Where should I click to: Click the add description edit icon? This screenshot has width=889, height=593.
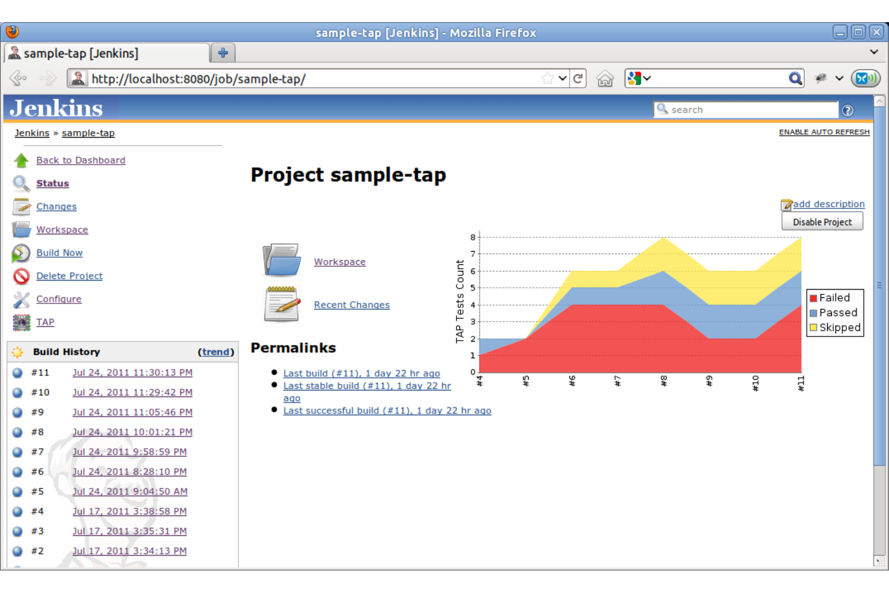tap(786, 205)
